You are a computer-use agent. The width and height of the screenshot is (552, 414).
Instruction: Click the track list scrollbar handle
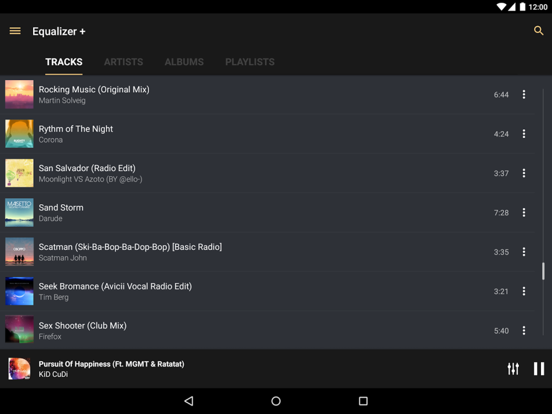point(543,271)
